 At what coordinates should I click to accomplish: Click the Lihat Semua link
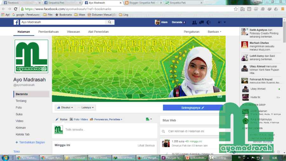(x=146, y=145)
